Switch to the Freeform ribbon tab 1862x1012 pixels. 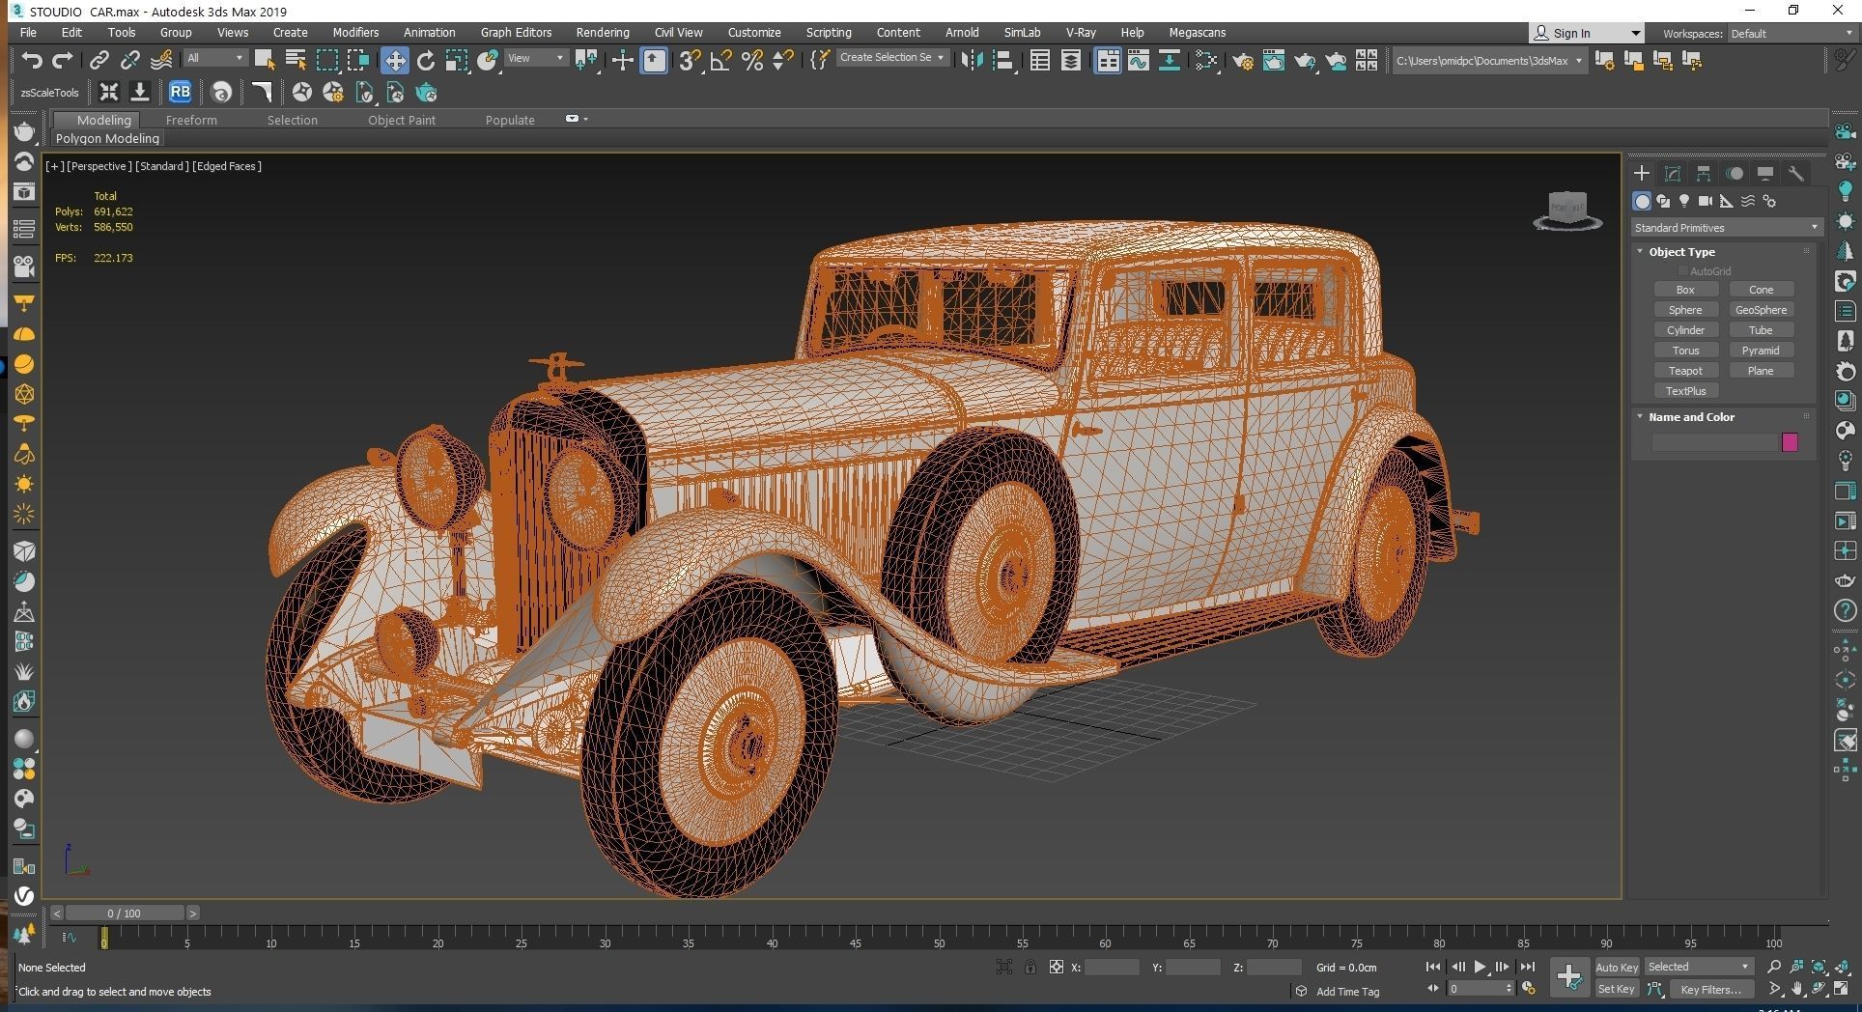pyautogui.click(x=191, y=120)
